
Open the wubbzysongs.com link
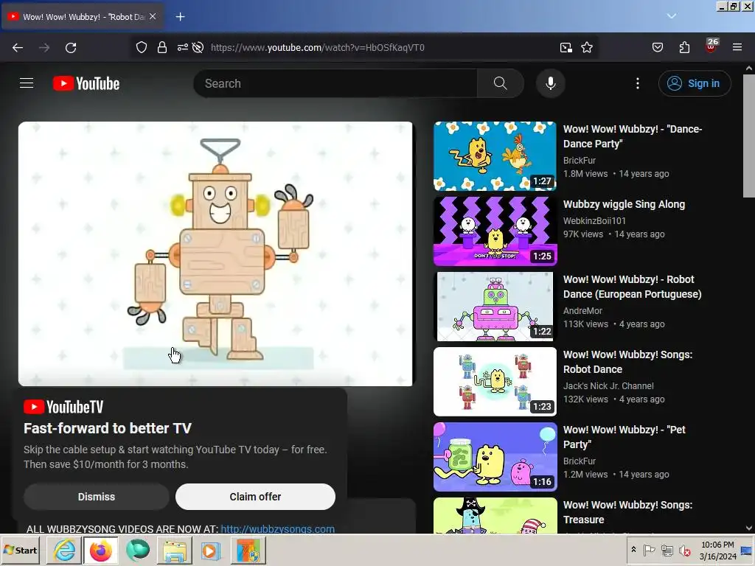coord(278,528)
